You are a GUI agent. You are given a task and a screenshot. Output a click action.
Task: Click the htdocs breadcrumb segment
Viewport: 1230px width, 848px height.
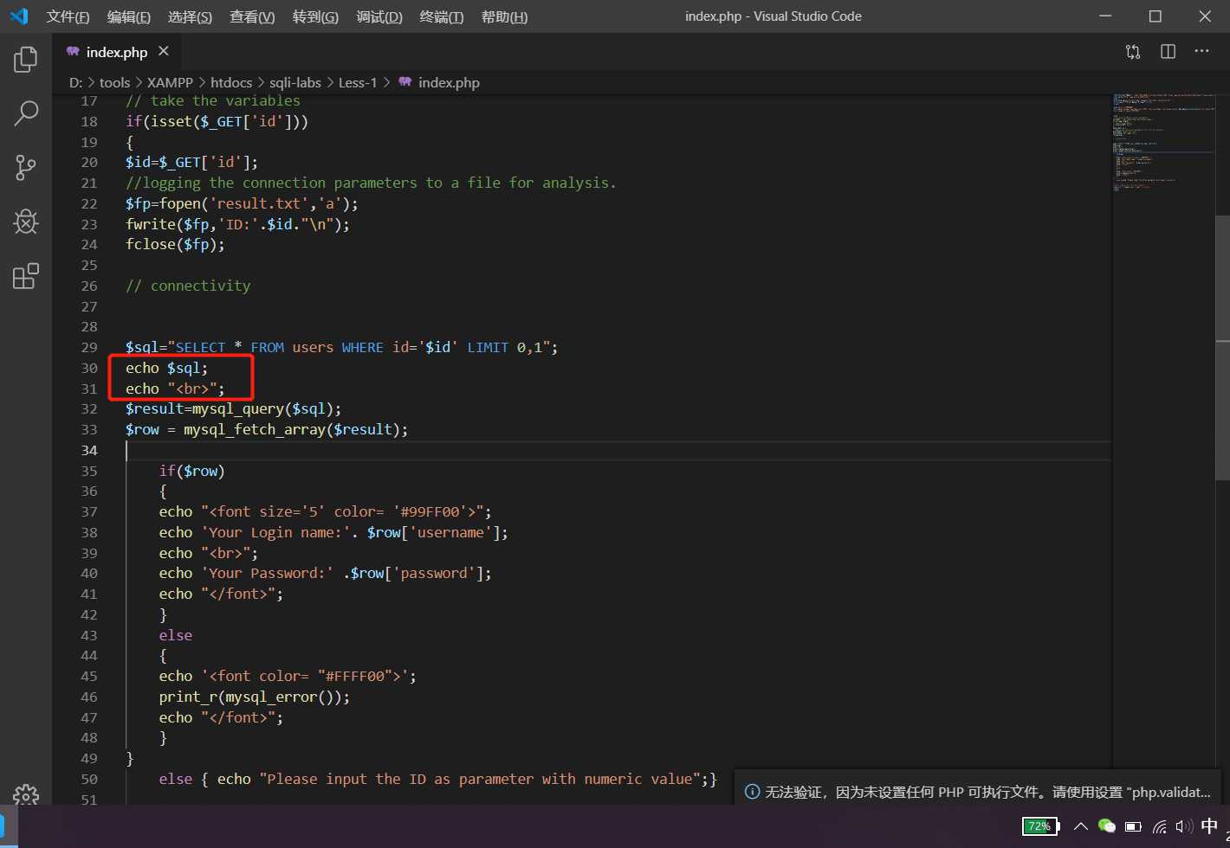coord(231,83)
